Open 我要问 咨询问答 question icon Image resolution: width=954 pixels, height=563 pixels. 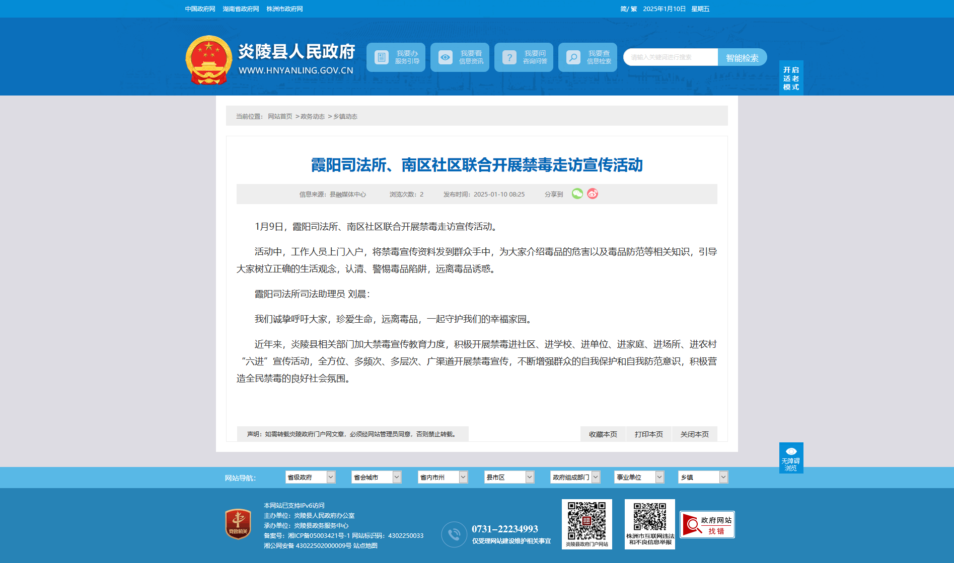coord(509,57)
